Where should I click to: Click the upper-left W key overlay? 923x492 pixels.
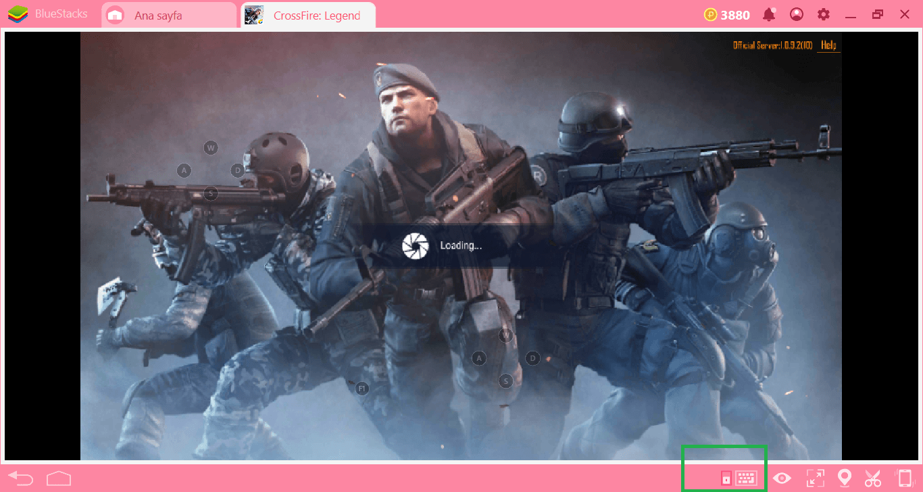(211, 147)
